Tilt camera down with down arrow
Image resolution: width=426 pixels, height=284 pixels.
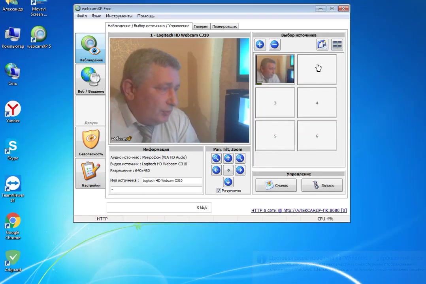tap(228, 182)
